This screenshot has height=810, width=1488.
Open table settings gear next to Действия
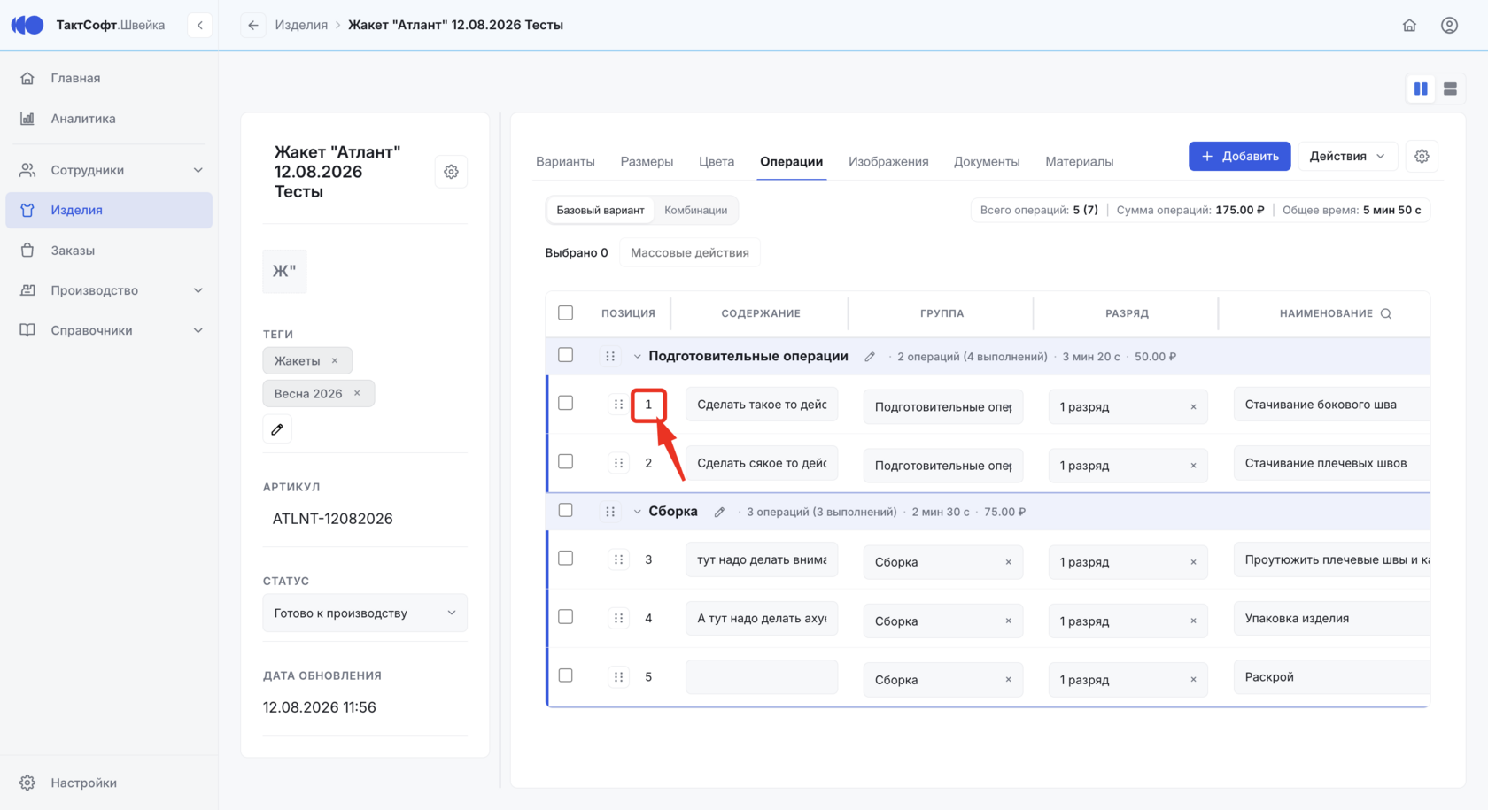tap(1422, 156)
